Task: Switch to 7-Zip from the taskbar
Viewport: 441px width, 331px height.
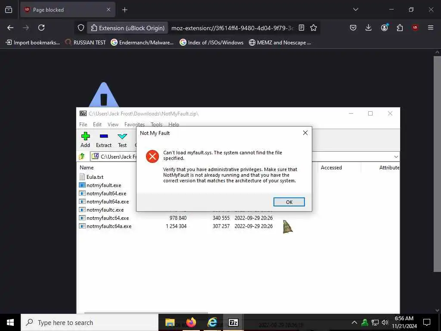Action: 233,322
